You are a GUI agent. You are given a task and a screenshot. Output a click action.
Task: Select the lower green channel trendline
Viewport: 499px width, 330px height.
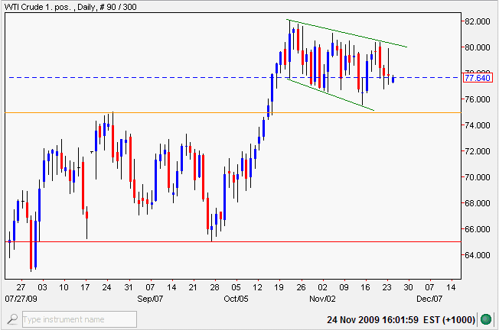(331, 95)
